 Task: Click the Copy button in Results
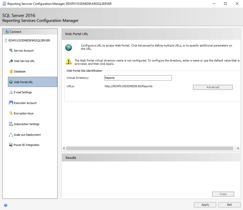(223, 194)
